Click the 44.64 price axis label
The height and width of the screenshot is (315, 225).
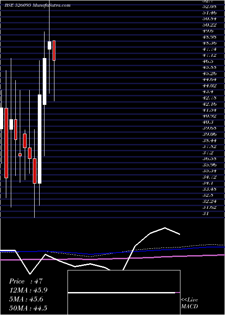209,79
